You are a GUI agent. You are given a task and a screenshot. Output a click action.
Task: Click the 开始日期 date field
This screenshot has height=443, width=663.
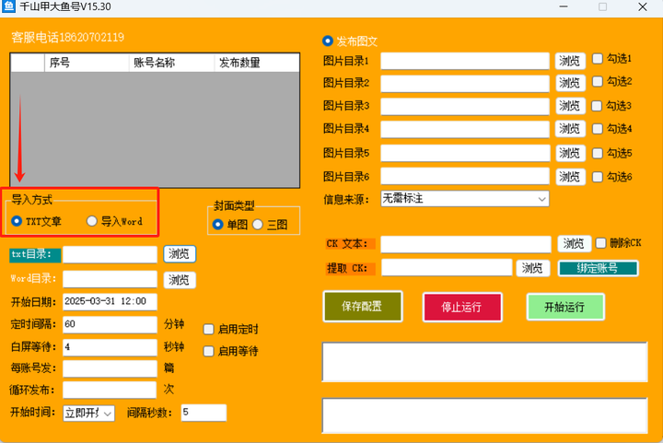pyautogui.click(x=110, y=301)
